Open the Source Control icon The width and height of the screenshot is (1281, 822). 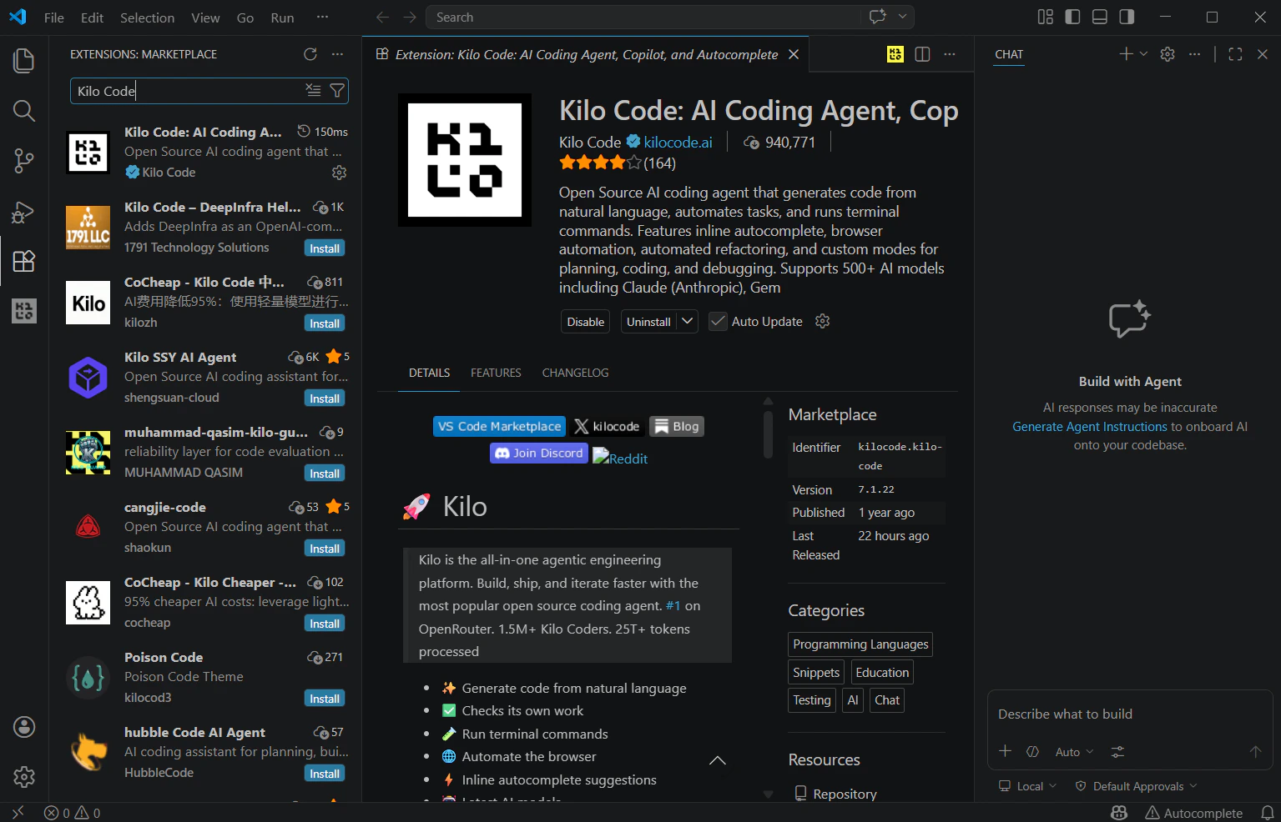[x=23, y=161]
